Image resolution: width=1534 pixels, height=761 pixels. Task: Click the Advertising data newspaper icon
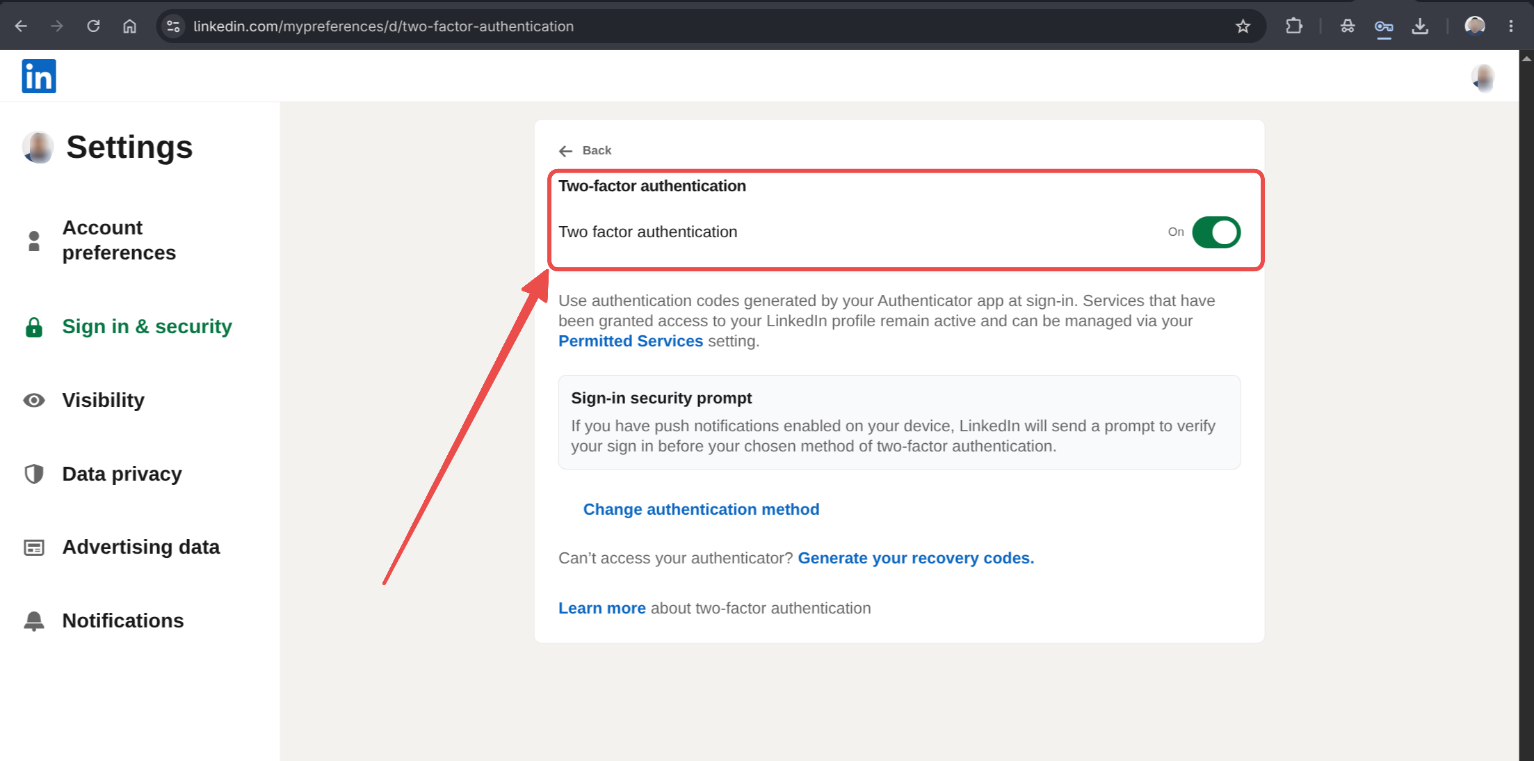pyautogui.click(x=34, y=548)
